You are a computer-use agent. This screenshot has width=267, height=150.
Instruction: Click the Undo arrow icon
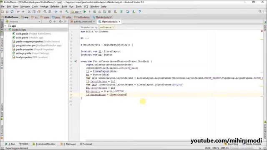pyautogui.click(x=18, y=12)
